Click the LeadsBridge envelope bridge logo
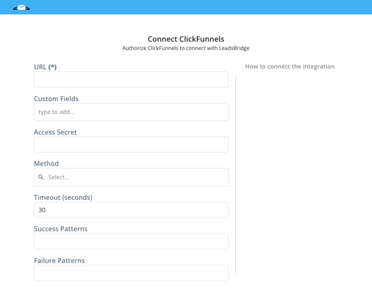Screen dimensions: 372x289 21,8
